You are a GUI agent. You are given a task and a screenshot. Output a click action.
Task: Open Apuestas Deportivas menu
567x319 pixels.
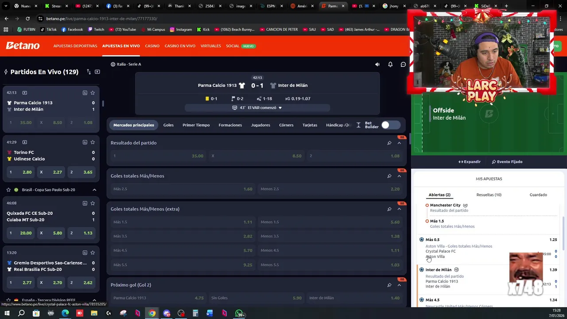75,46
